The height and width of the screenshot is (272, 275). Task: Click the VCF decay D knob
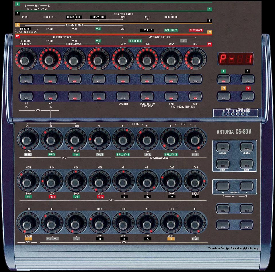click(195, 181)
